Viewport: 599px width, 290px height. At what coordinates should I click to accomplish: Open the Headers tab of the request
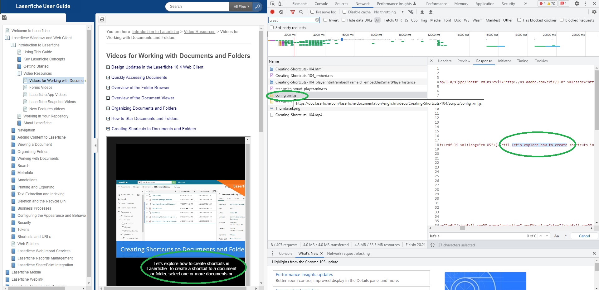(445, 61)
